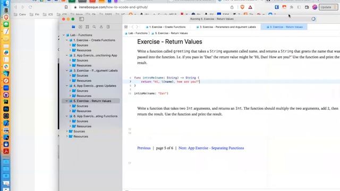Image resolution: width=340 pixels, height=191 pixels.
Task: Collapse 3. Exercise argument labels page disclosure
Action: 67,71
